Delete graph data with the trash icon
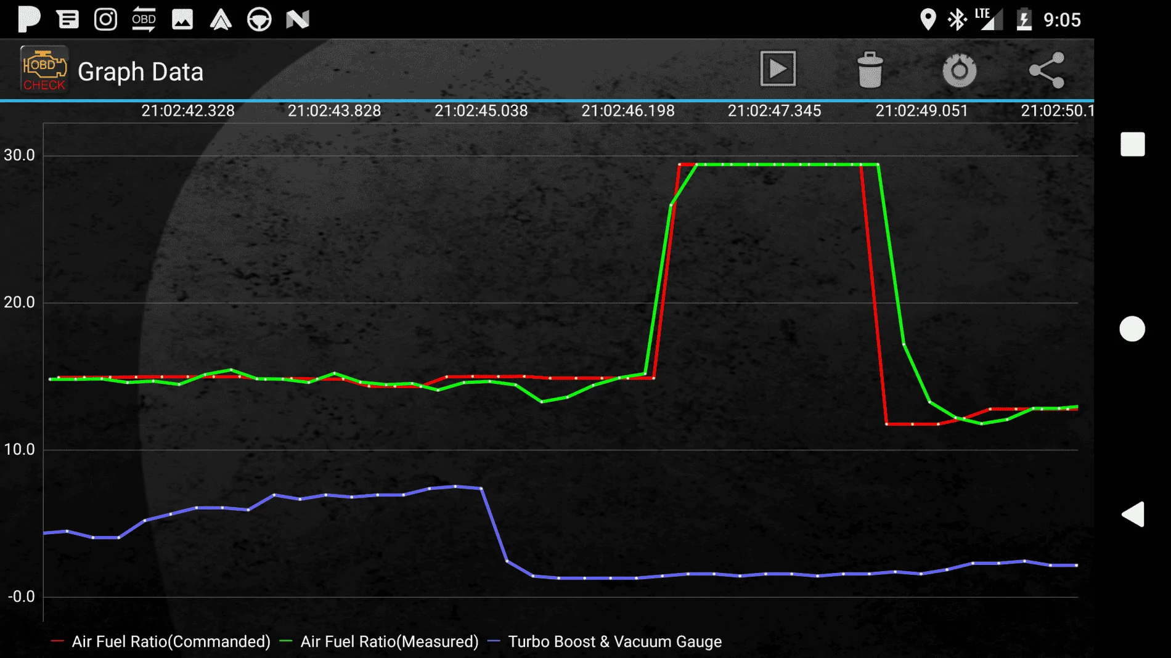The height and width of the screenshot is (658, 1171). coord(870,70)
